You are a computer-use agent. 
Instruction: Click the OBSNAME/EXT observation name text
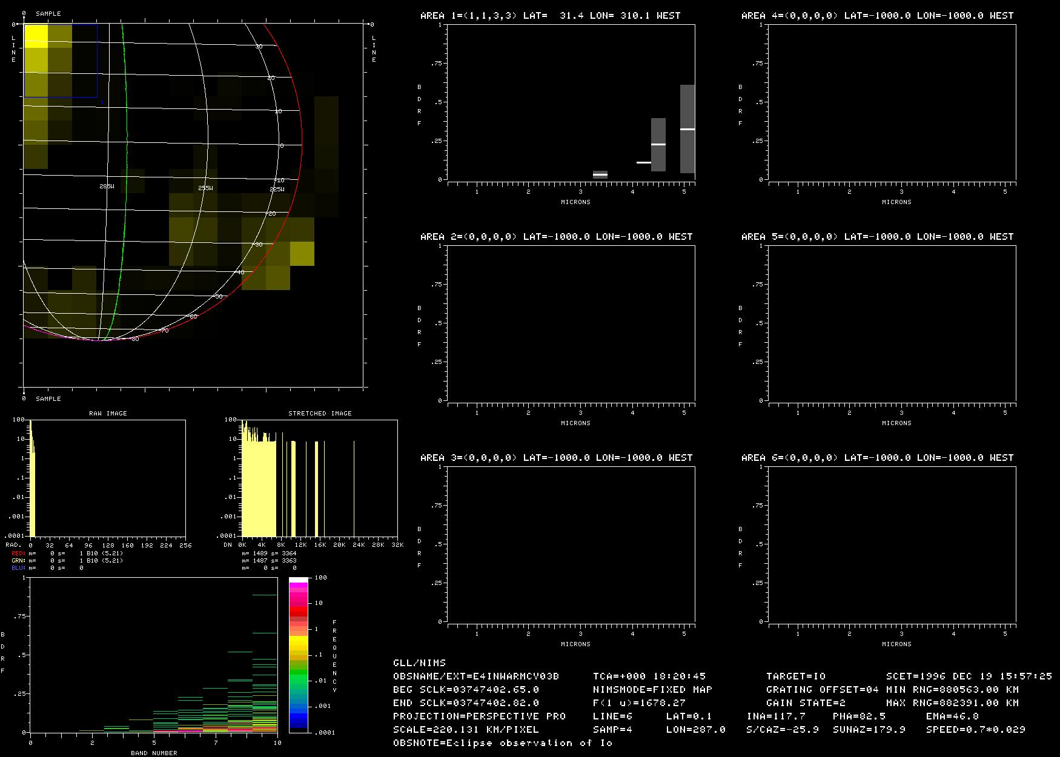pos(476,676)
